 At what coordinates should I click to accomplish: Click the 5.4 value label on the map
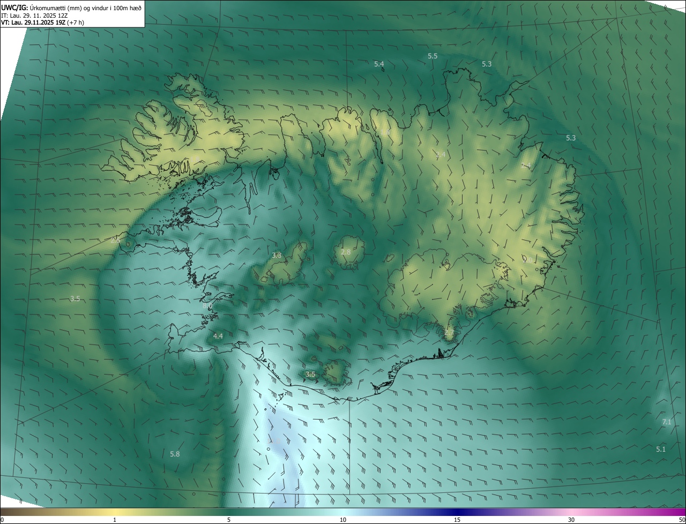coord(379,64)
